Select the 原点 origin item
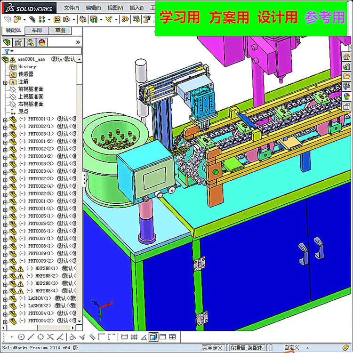This screenshot has height=353, width=353. click(x=23, y=112)
